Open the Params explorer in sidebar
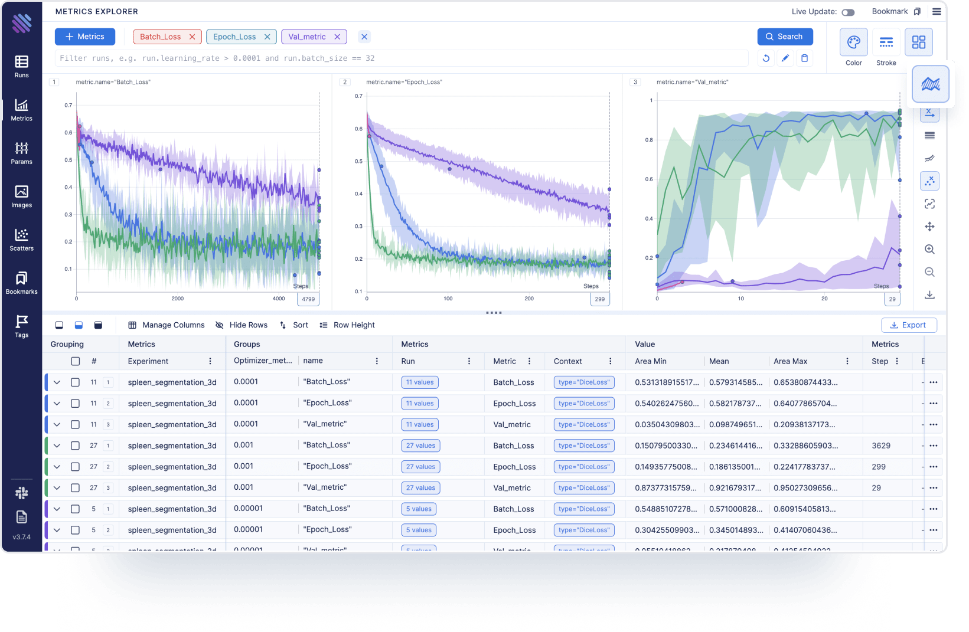Image resolution: width=969 pixels, height=632 pixels. click(x=21, y=153)
